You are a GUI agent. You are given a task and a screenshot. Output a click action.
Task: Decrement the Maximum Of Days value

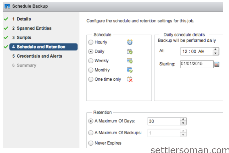(183, 123)
